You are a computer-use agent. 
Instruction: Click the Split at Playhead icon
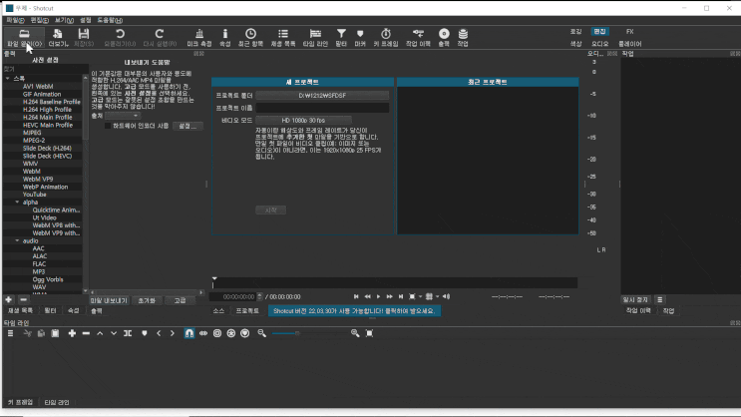(x=128, y=333)
